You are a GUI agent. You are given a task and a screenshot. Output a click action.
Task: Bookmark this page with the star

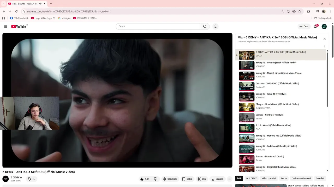300,11
